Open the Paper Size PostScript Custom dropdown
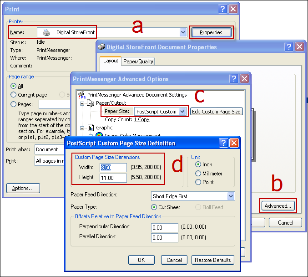308x277 pixels. pyautogui.click(x=182, y=112)
